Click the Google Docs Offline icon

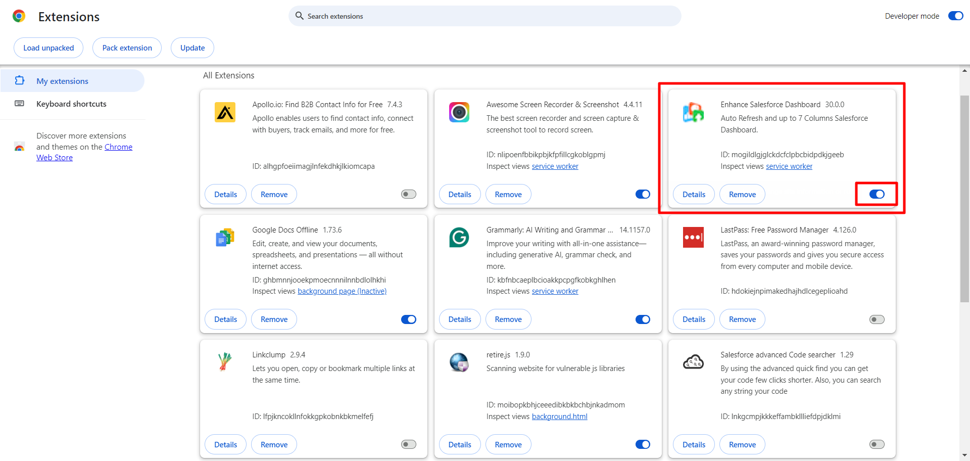pos(225,237)
